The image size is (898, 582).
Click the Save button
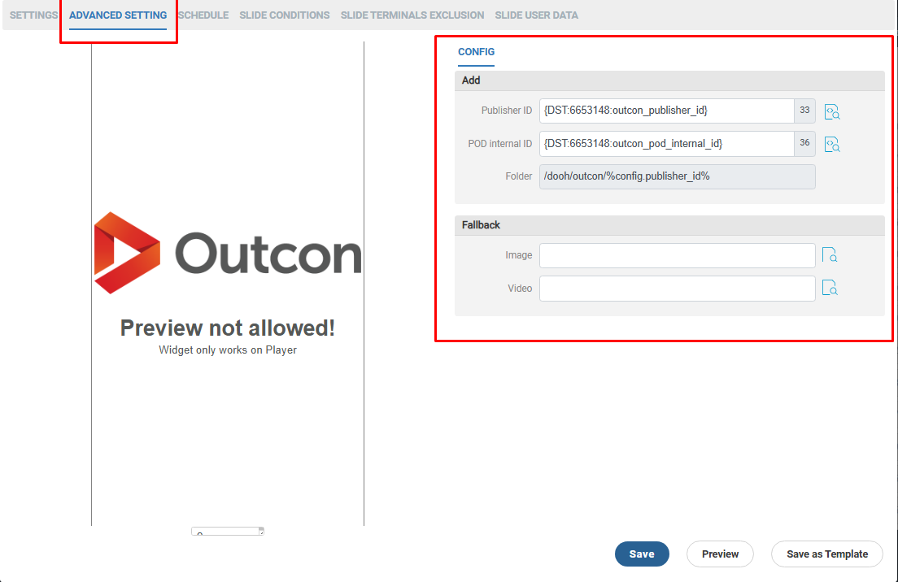pyautogui.click(x=642, y=554)
